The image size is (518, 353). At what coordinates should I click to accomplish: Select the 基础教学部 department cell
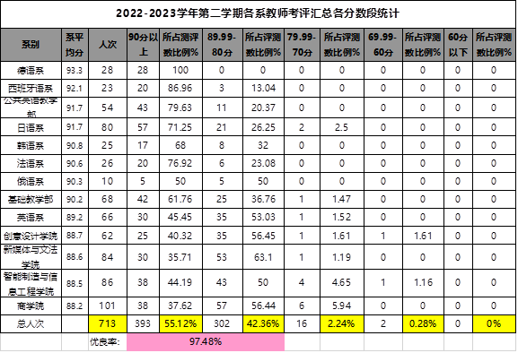pos(31,200)
